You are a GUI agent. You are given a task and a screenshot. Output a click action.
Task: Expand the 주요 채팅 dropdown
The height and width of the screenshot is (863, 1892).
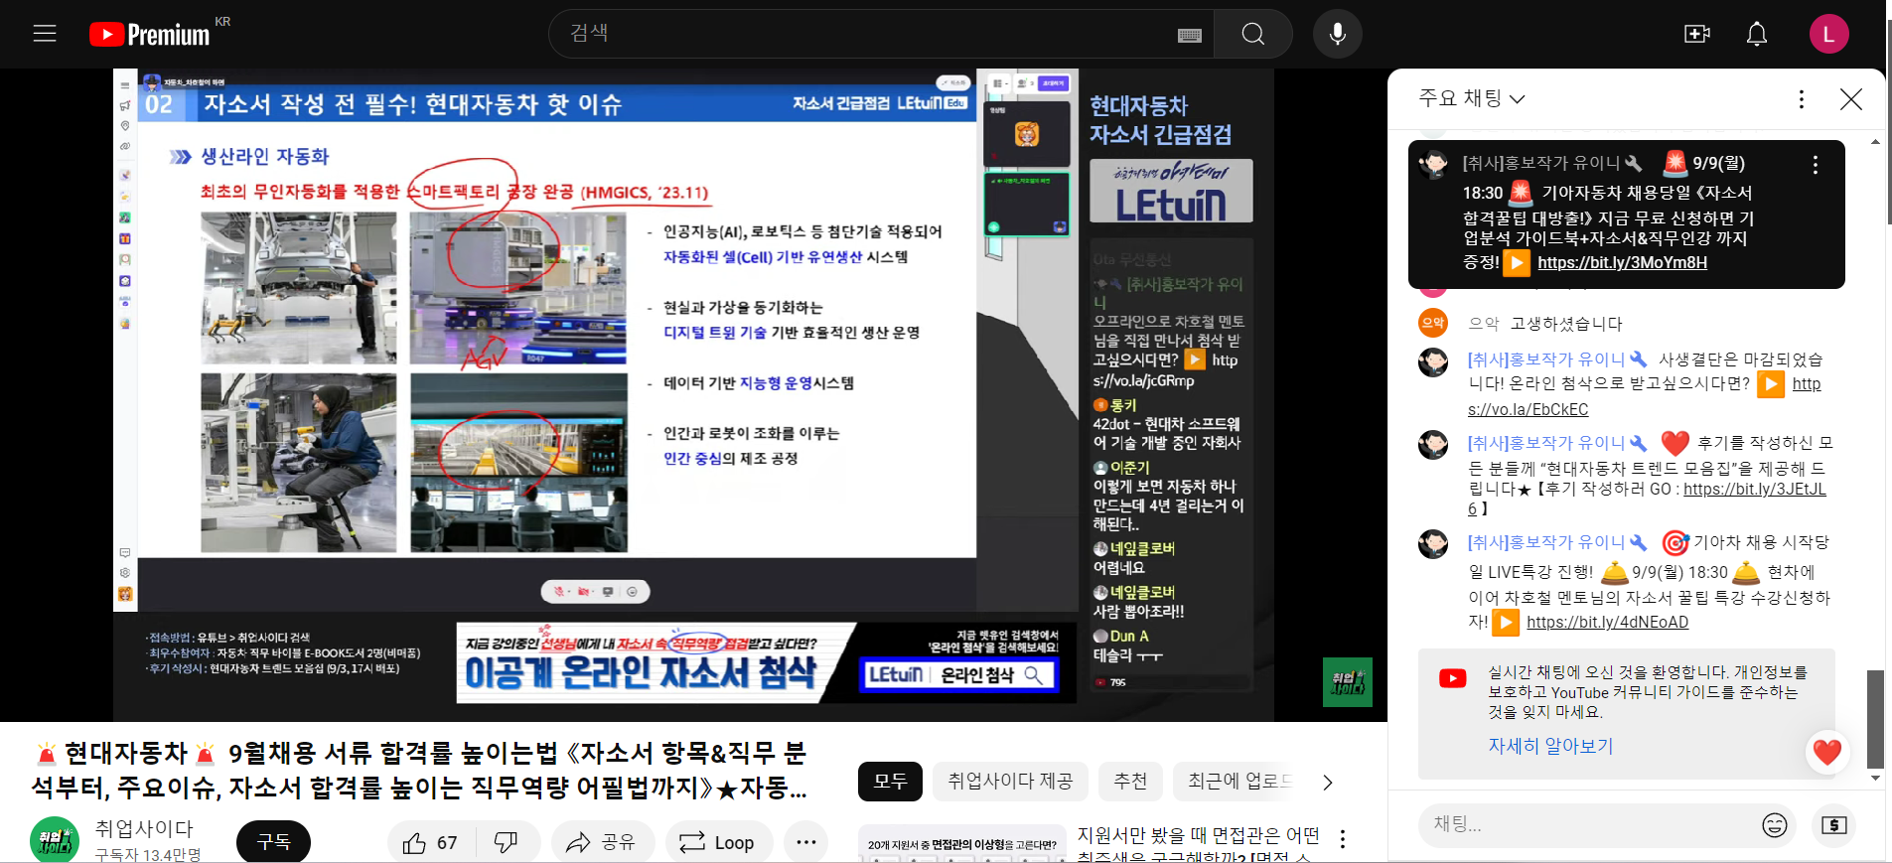tap(1471, 98)
